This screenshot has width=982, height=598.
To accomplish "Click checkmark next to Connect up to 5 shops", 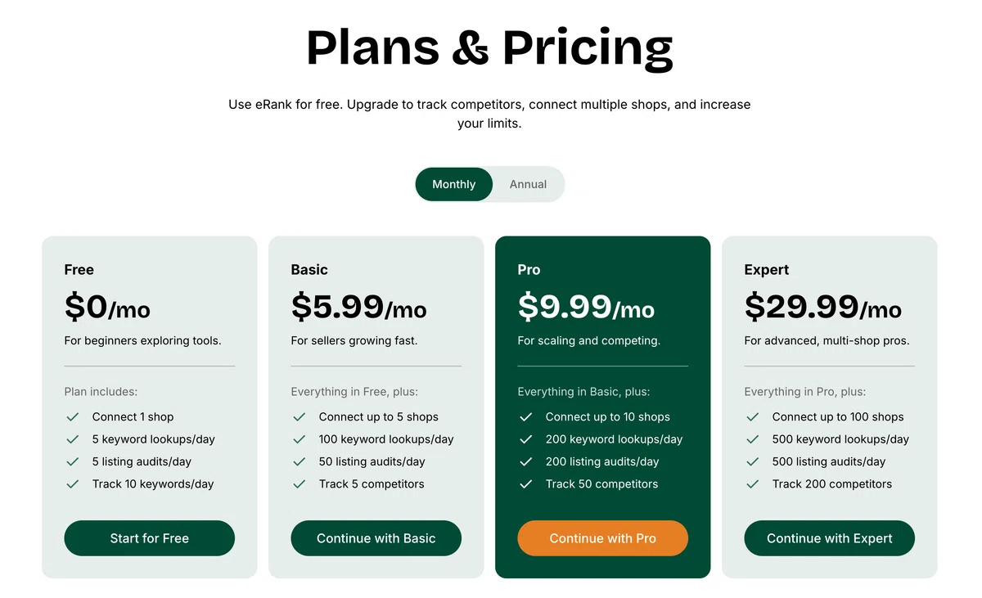I will click(300, 417).
